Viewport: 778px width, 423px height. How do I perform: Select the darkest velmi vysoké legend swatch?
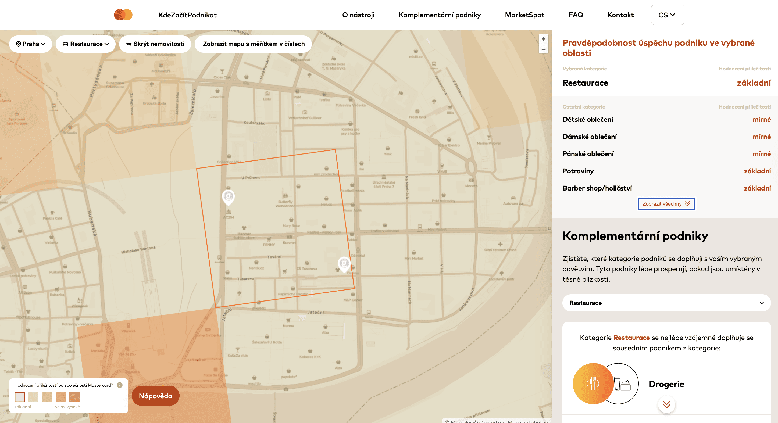pos(74,397)
